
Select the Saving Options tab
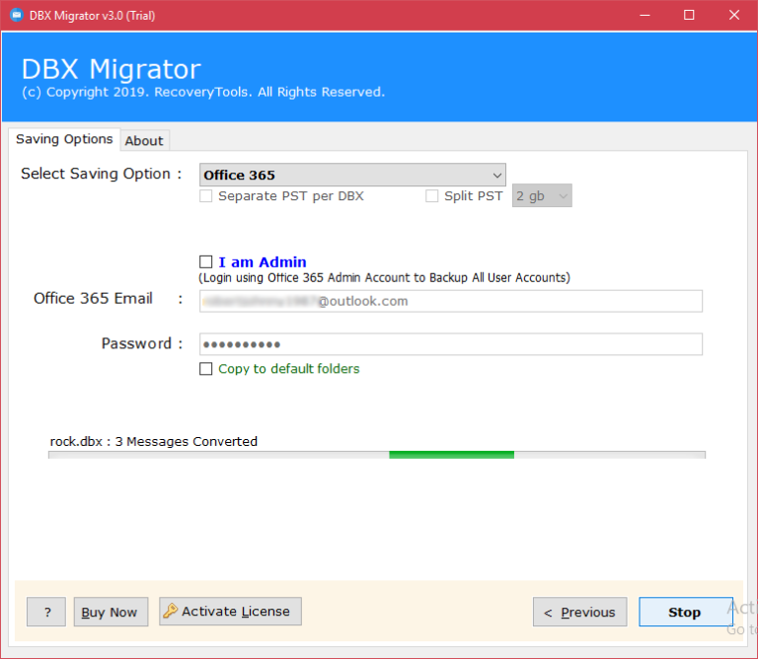tap(64, 139)
